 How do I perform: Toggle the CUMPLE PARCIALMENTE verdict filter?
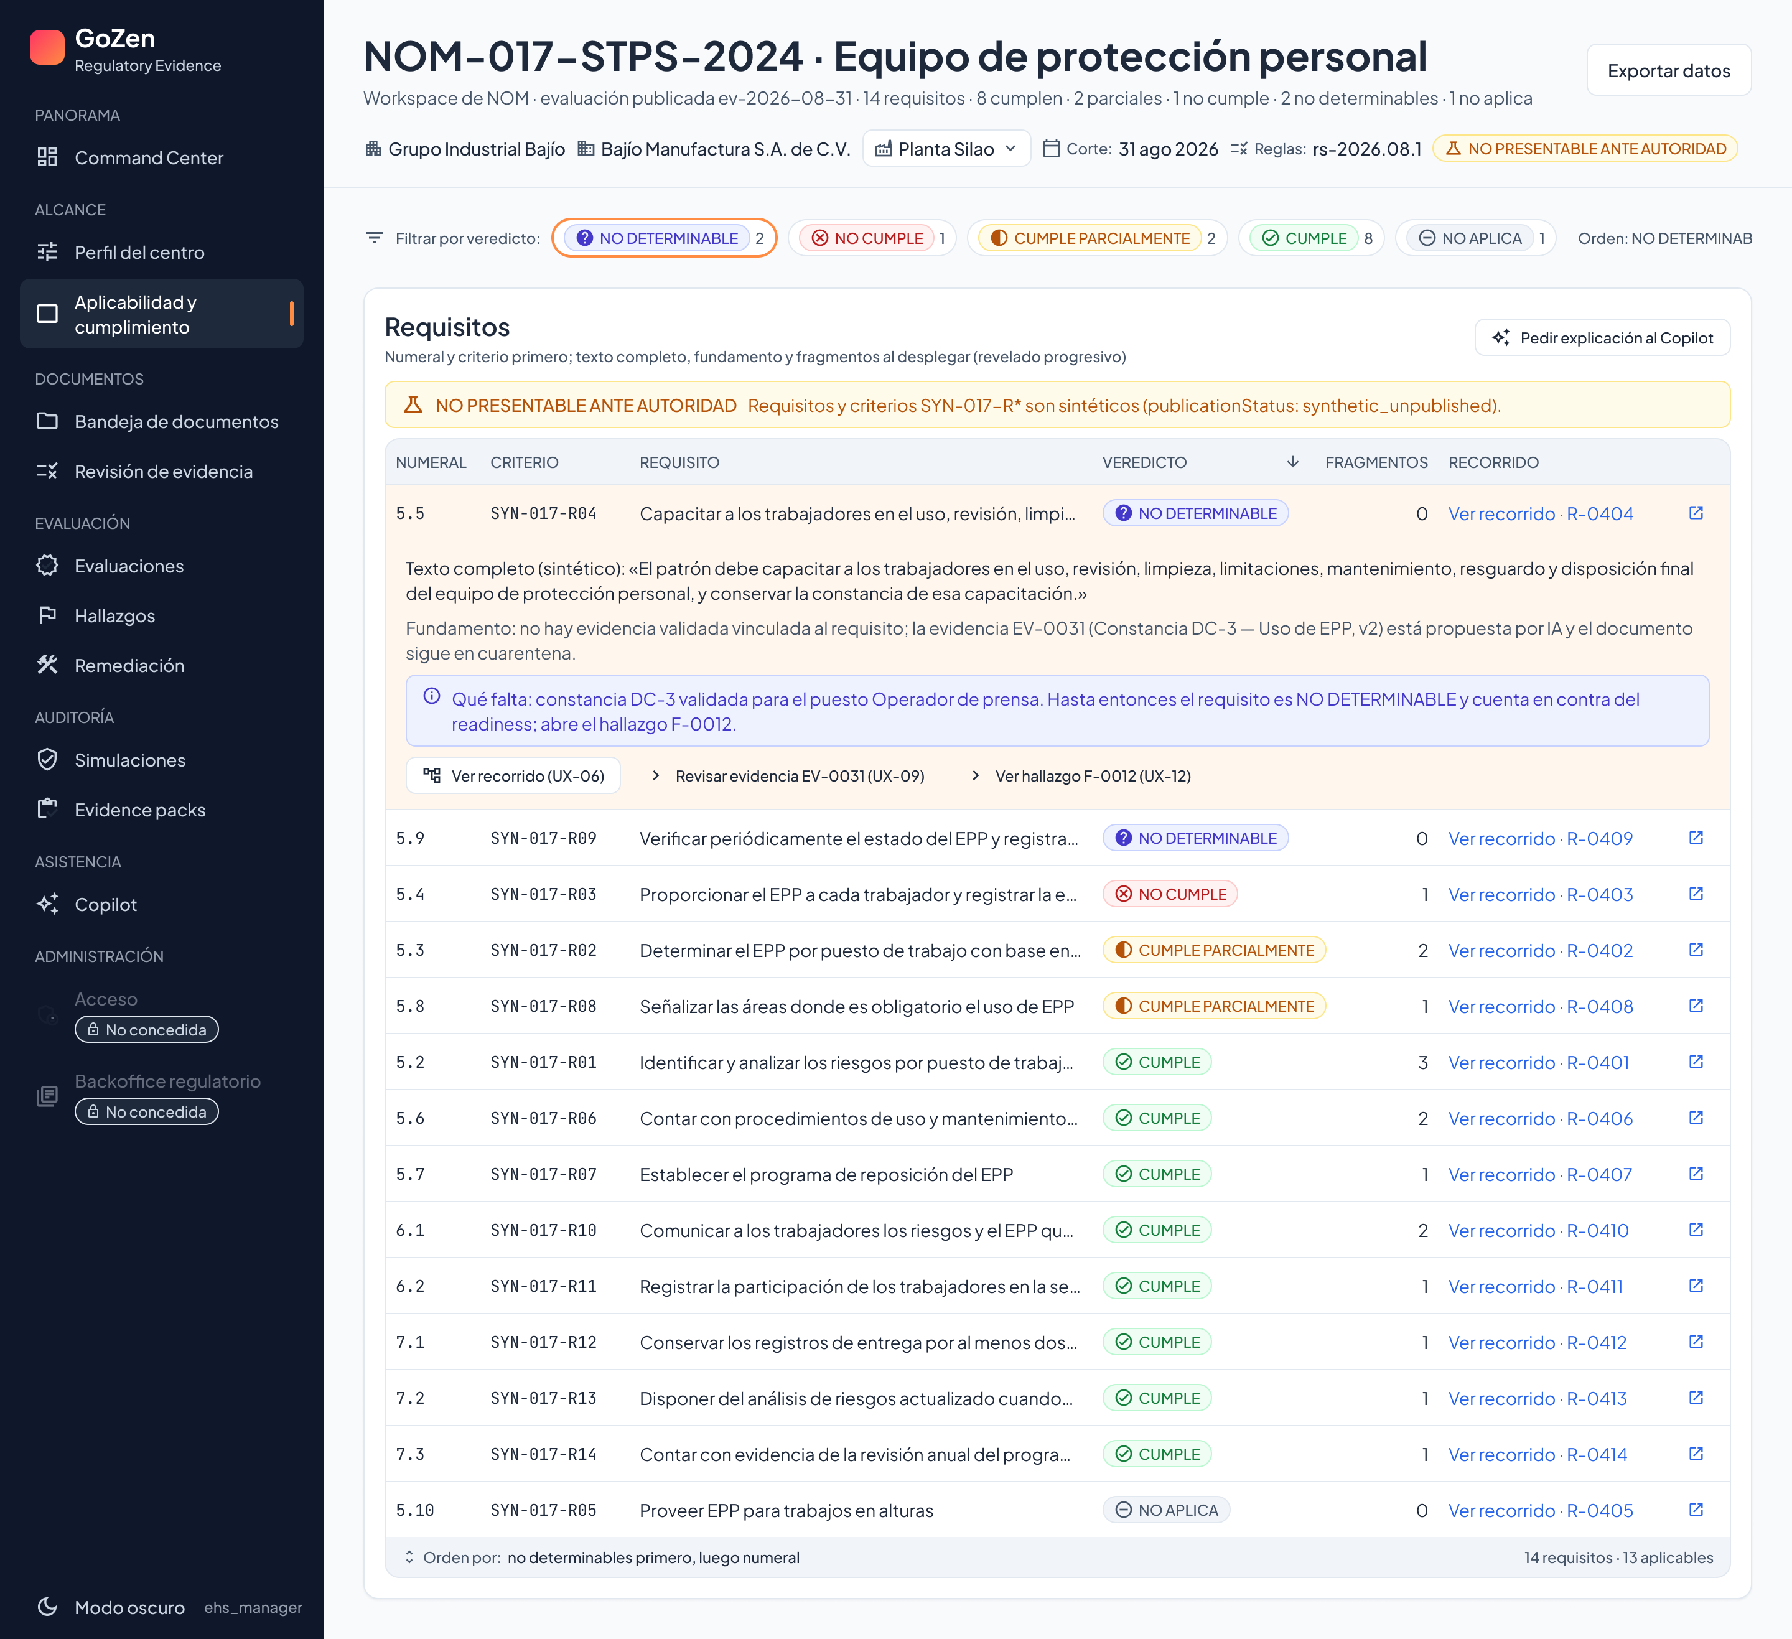(x=1097, y=238)
